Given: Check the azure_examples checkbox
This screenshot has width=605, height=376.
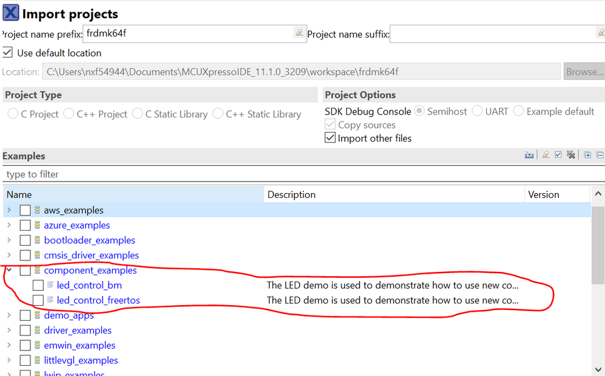Looking at the screenshot, I should (x=25, y=225).
